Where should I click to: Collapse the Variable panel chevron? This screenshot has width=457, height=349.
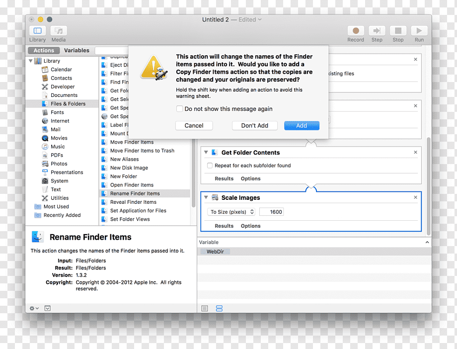click(x=427, y=242)
